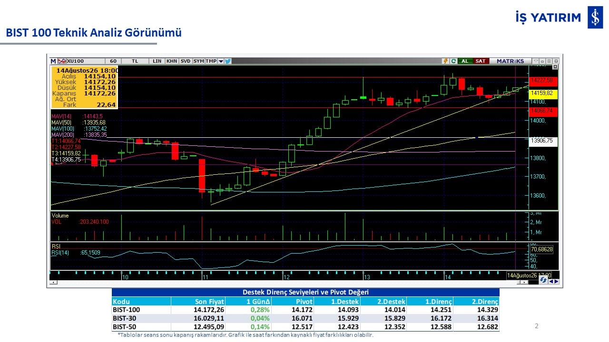609x342 pixels.
Task: Click the MAV(200) indicator label
Action: click(x=79, y=135)
